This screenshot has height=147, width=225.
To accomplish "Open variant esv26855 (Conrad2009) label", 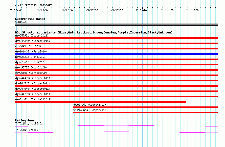I will [x=31, y=73].
